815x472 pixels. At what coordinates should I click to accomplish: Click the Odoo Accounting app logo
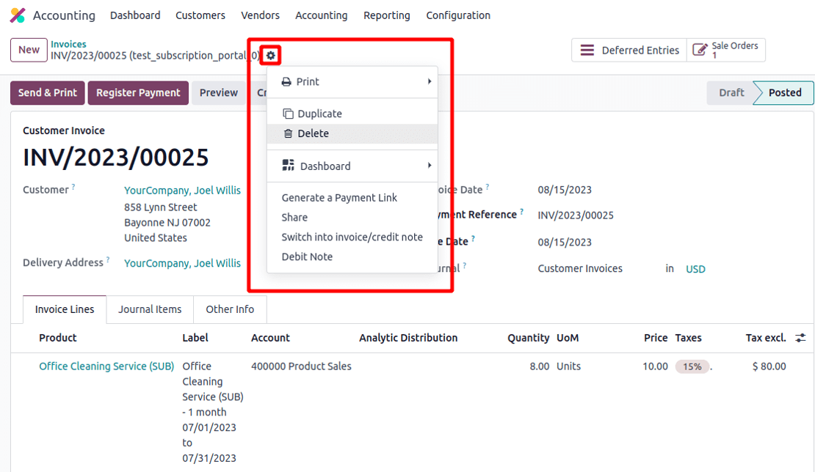[18, 15]
